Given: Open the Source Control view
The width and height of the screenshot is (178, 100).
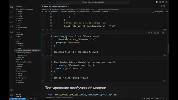Looking at the screenshot, I should [x=11, y=17].
